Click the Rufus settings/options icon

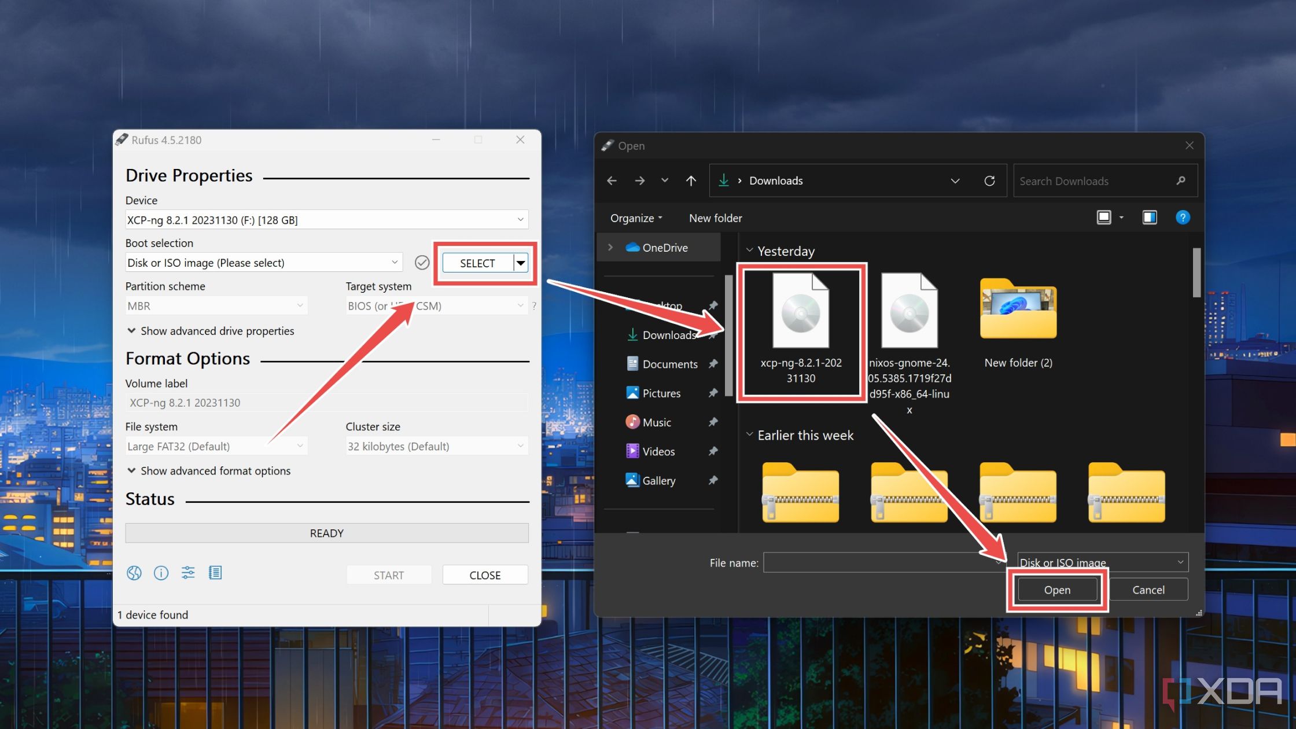[188, 572]
